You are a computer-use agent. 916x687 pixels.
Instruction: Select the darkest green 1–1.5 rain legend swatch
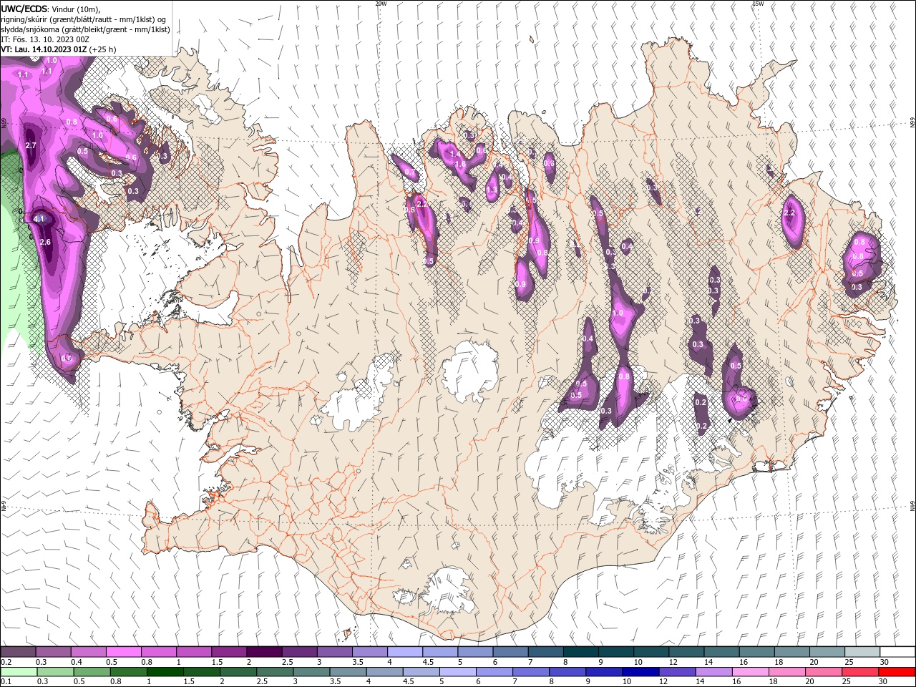pyautogui.click(x=165, y=672)
